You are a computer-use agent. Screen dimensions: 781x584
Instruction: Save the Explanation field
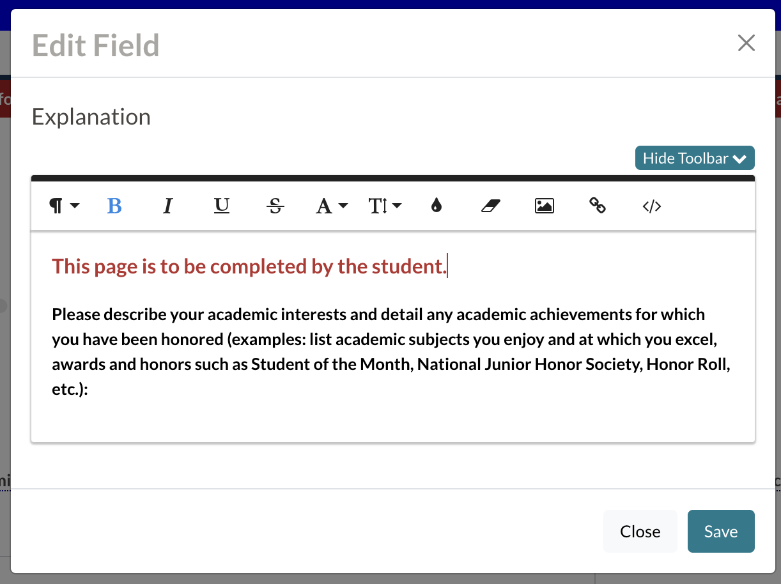click(x=721, y=531)
